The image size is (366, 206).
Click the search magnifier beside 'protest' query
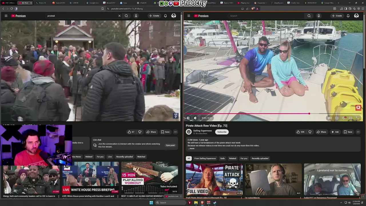click(126, 16)
